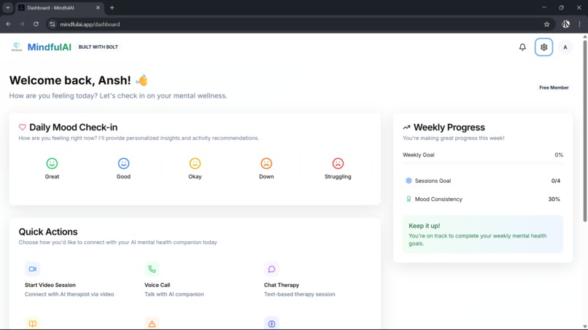Click 'Welcome back, Ansh!' heading
The width and height of the screenshot is (588, 330).
tap(70, 80)
